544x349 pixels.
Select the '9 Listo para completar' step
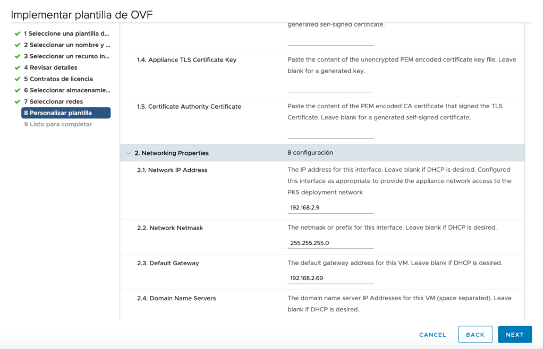(x=58, y=124)
